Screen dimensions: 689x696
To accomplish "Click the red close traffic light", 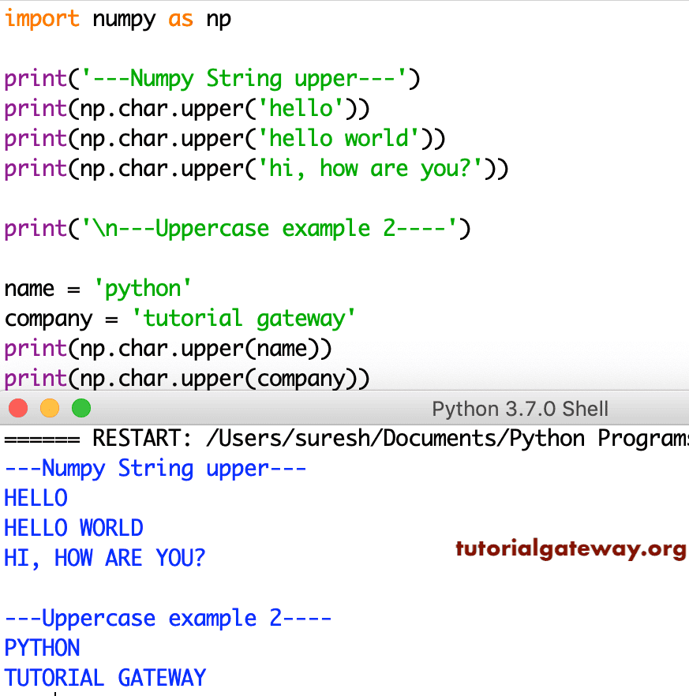I will click(18, 408).
